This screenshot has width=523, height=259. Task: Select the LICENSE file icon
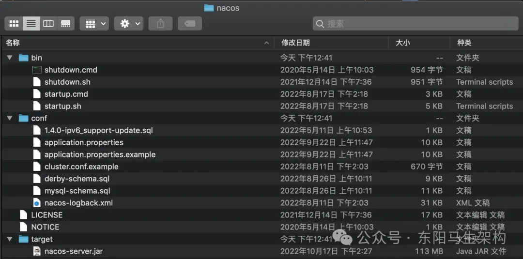tap(23, 215)
